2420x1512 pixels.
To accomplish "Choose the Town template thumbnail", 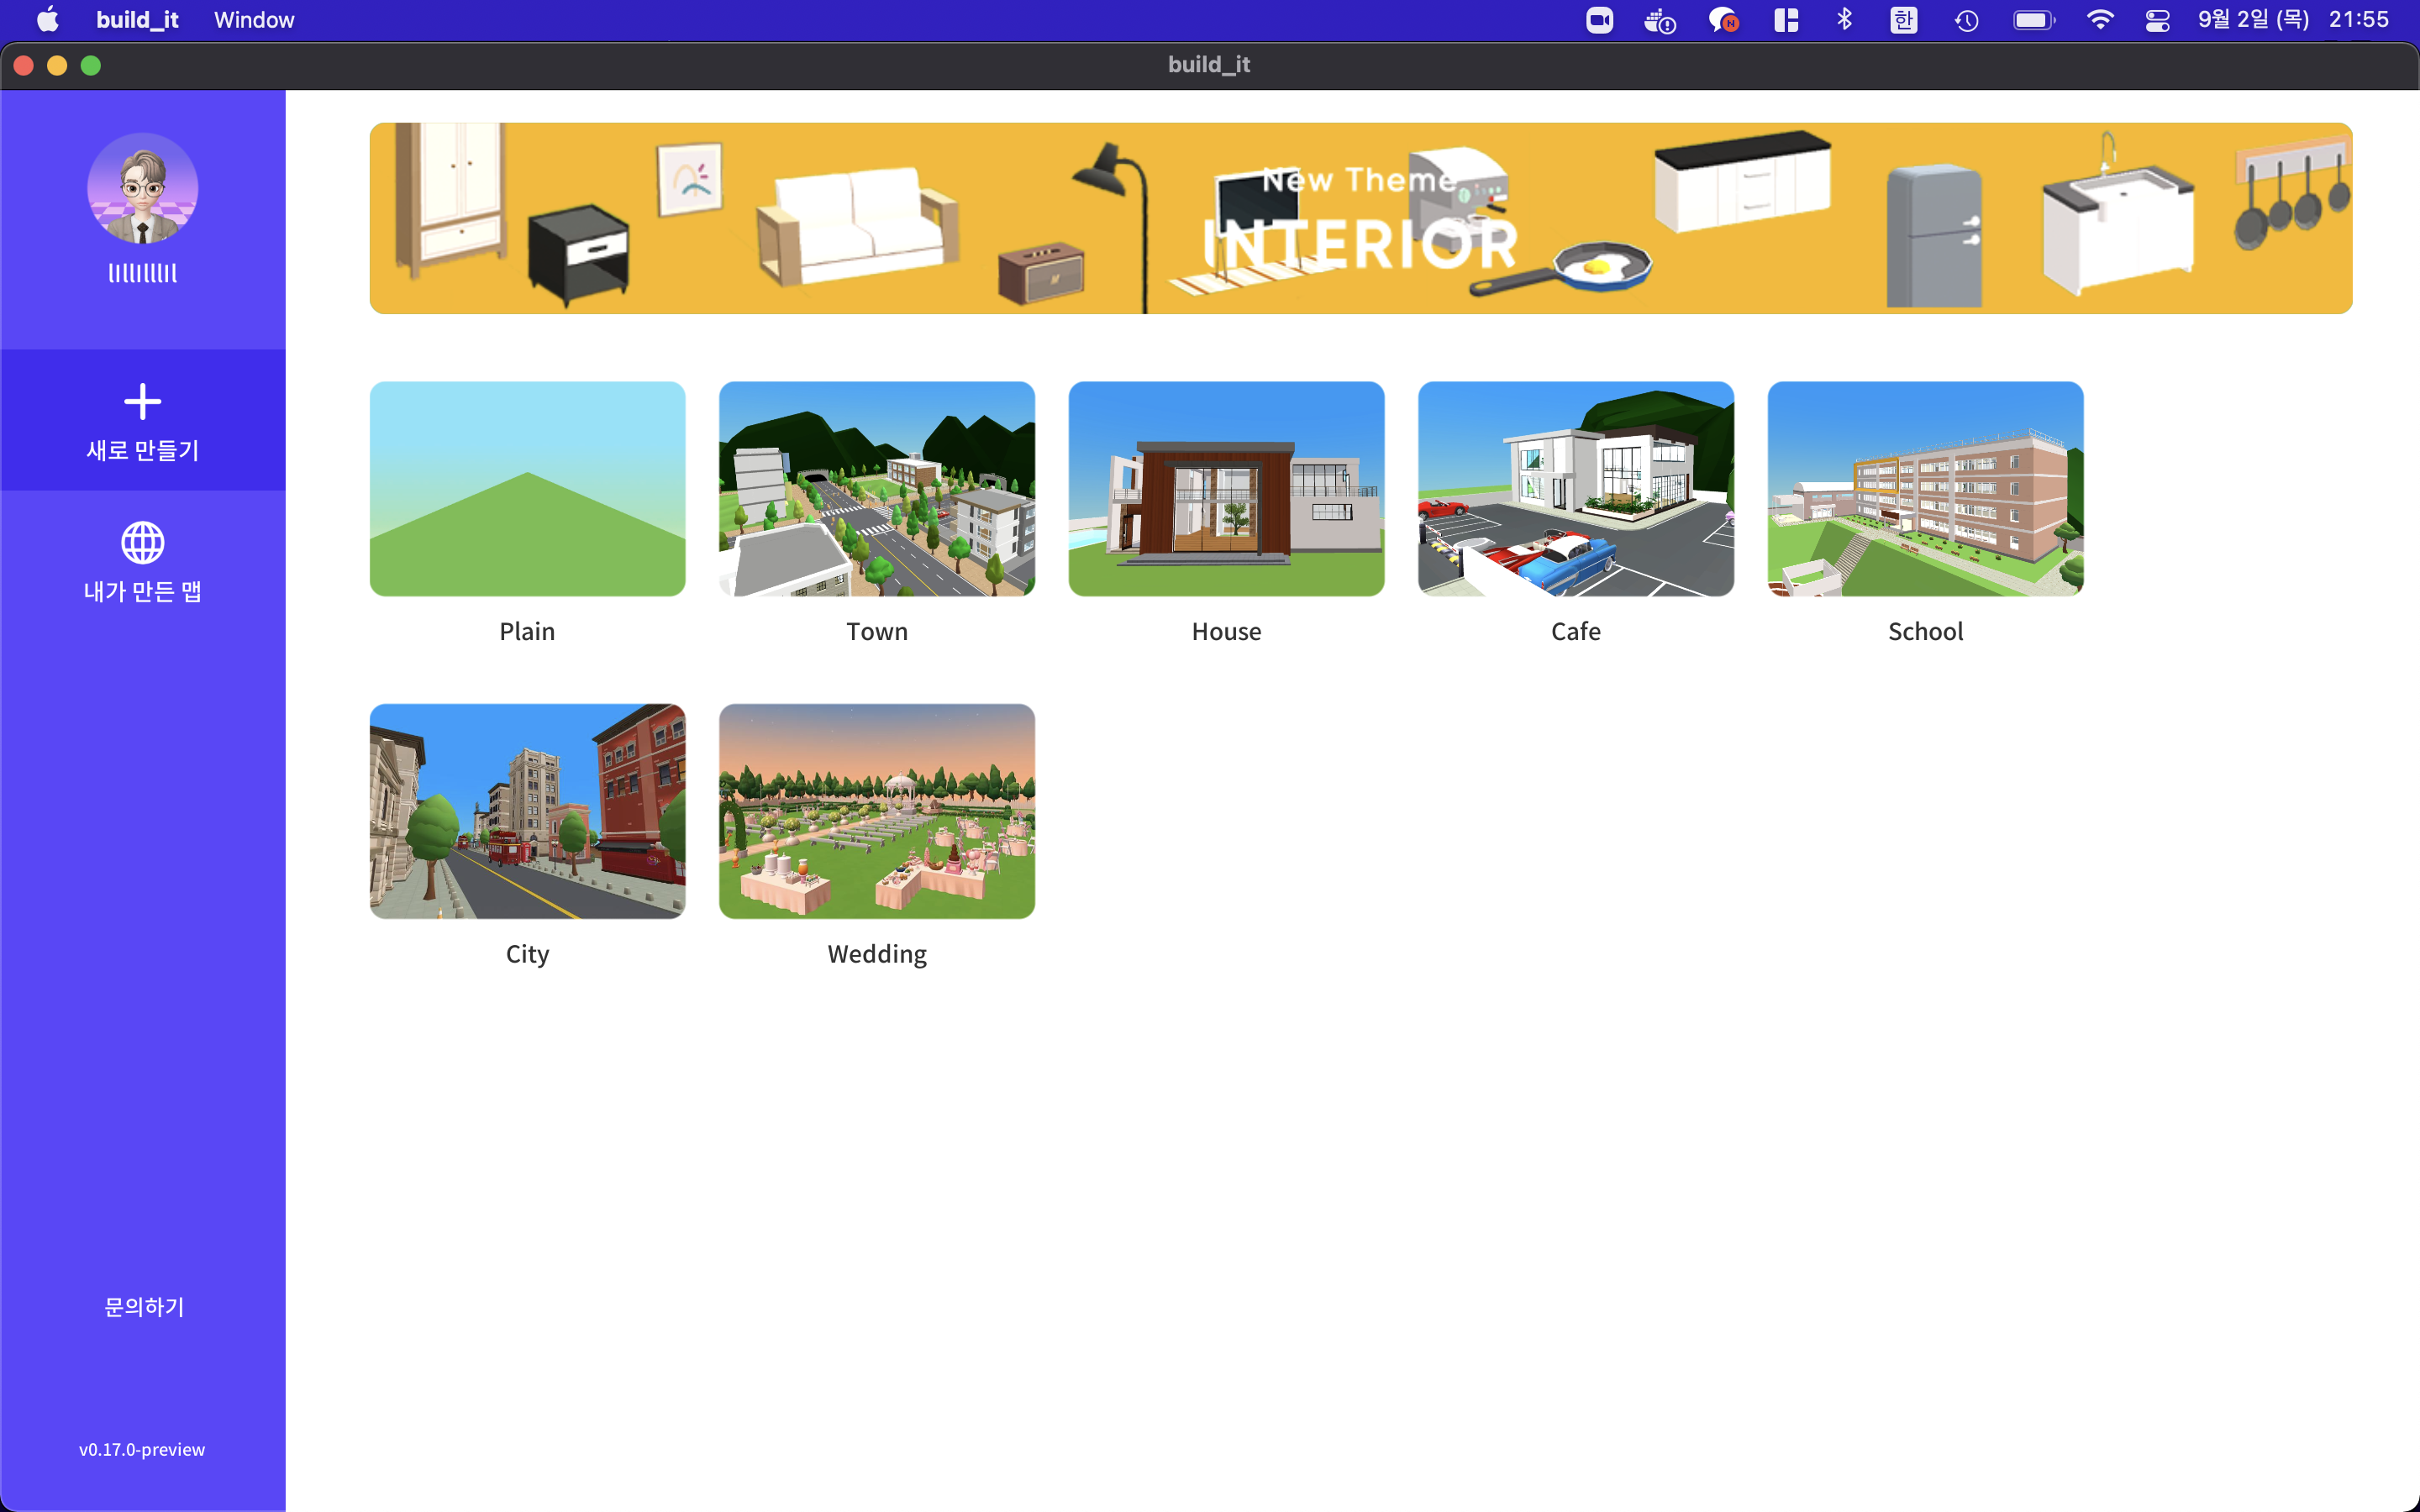I will [x=877, y=489].
